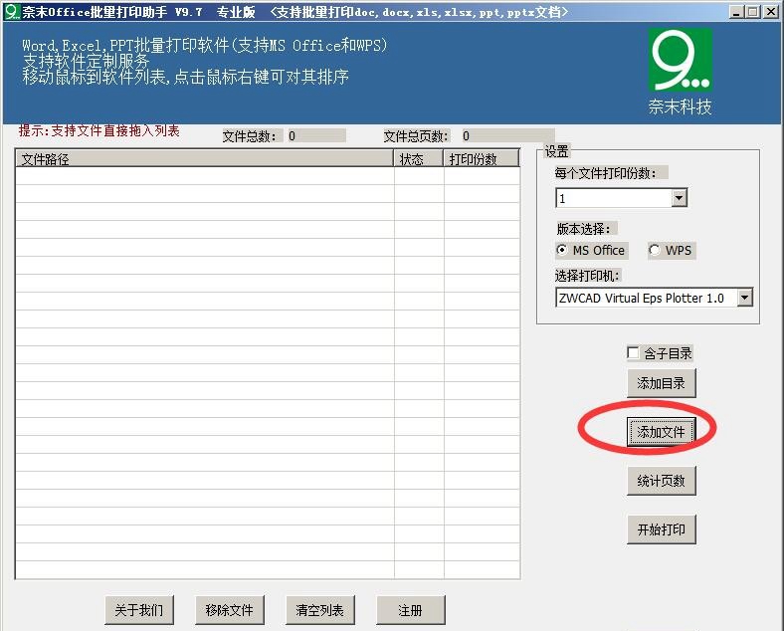Click the 添加目录 button
Image resolution: width=784 pixels, height=631 pixels.
tap(661, 383)
